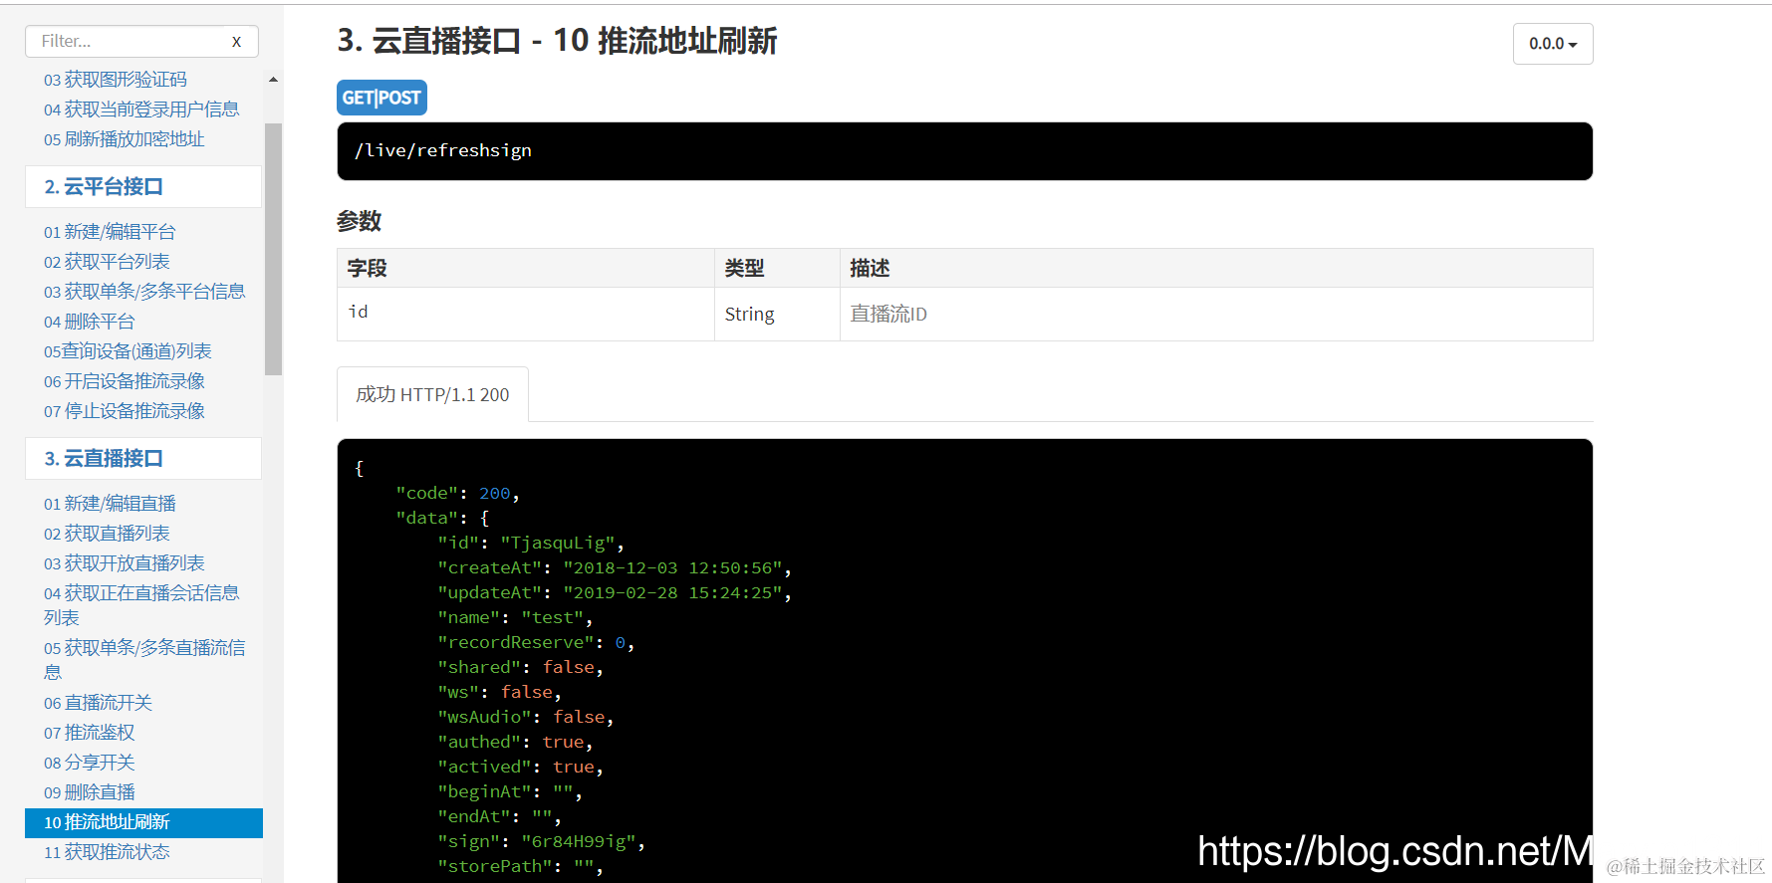Open 08 分享开关 link
Screen dimensions: 1772x883
[x=90, y=763]
